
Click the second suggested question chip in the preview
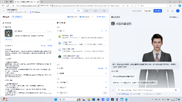134,83
